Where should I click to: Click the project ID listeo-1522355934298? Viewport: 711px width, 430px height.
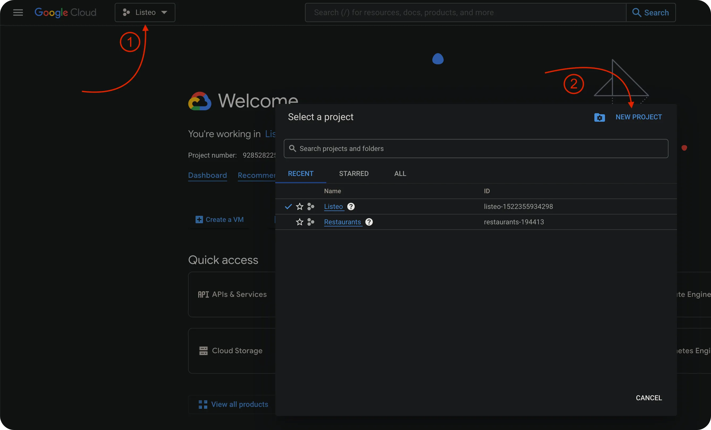click(518, 206)
